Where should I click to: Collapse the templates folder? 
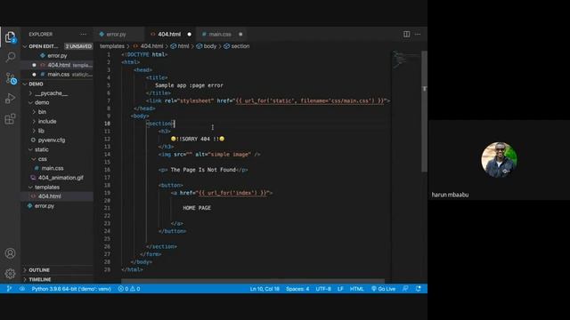coord(30,188)
